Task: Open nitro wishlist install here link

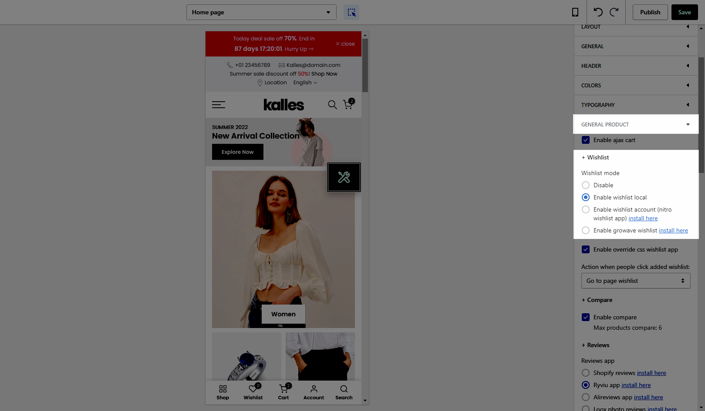Action: point(643,218)
